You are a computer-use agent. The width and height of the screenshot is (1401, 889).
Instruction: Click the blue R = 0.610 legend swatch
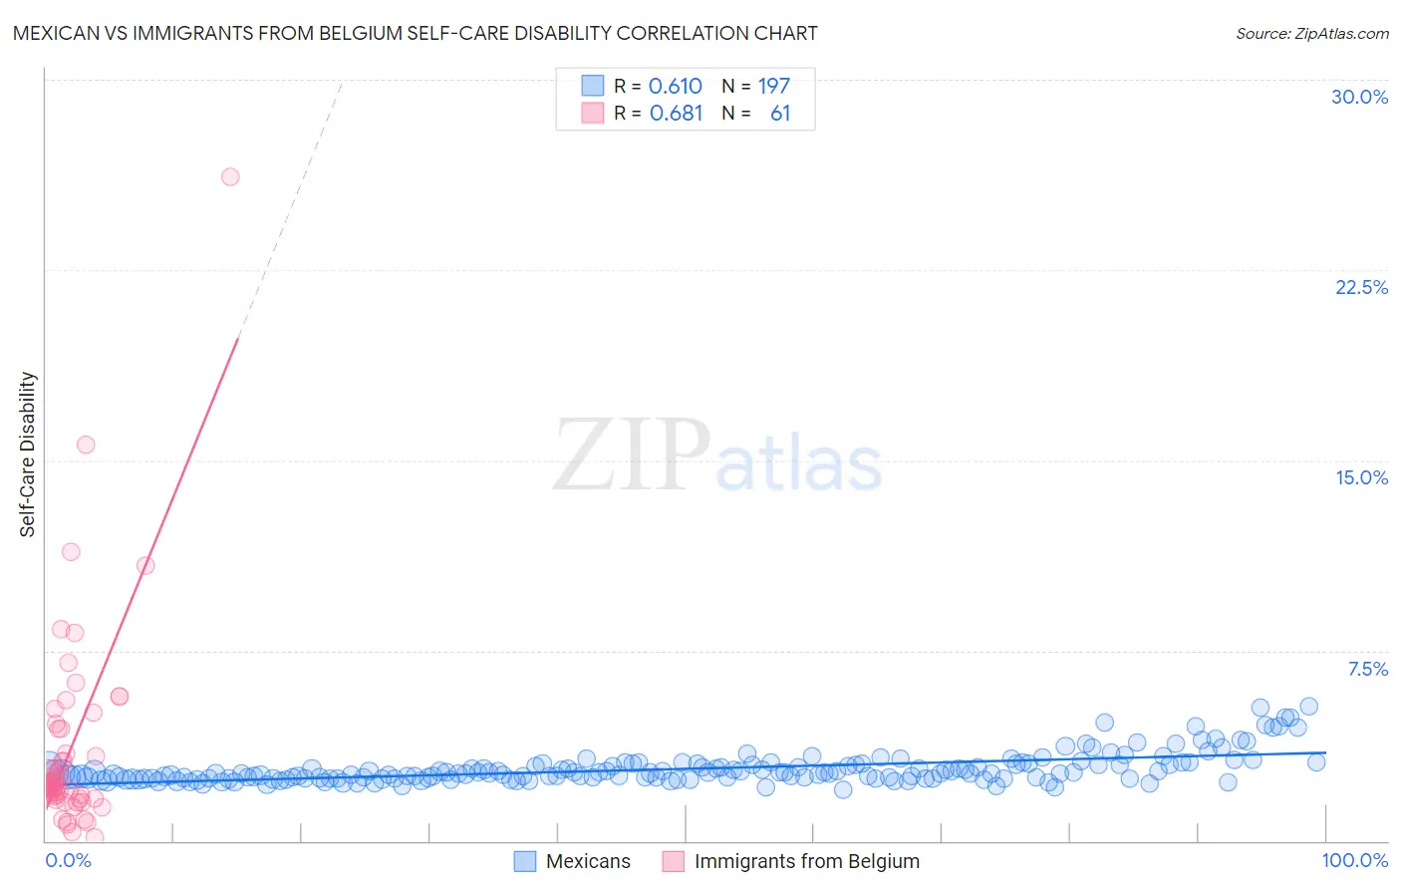(x=593, y=86)
